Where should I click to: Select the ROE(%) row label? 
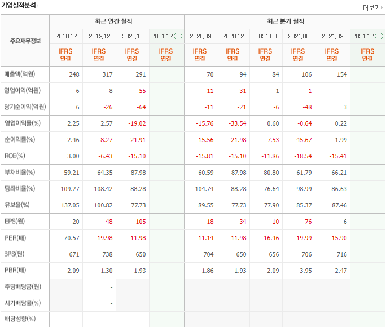tap(15, 156)
